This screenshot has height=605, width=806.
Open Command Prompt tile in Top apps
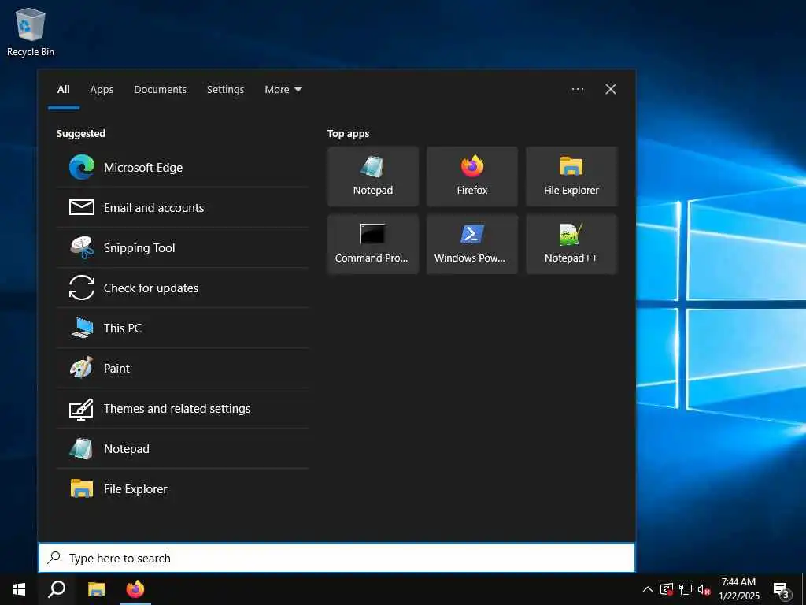372,244
